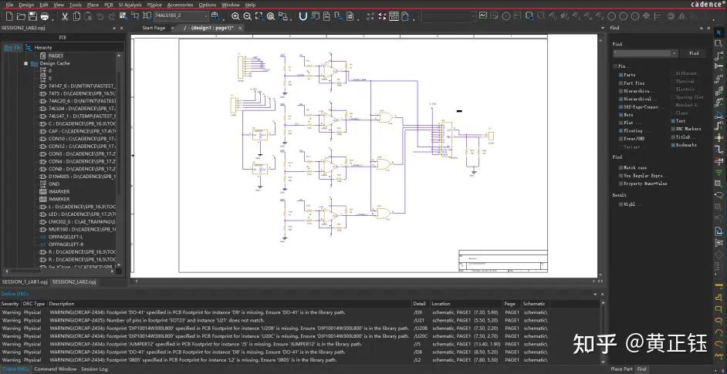The width and height of the screenshot is (727, 374).
Task: Click the Paste clipboard icon
Action: pos(88,16)
